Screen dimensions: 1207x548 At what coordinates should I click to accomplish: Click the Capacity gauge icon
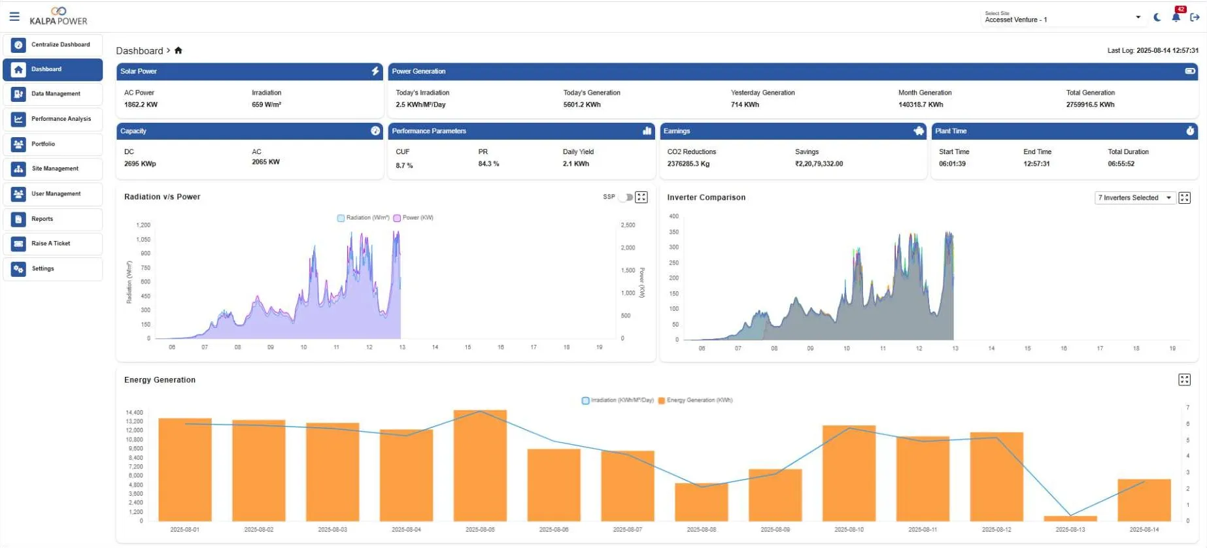(x=375, y=131)
